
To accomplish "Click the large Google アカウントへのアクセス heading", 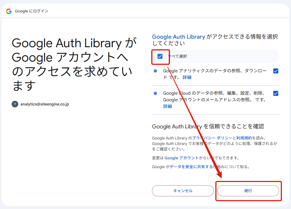I will click(x=74, y=64).
